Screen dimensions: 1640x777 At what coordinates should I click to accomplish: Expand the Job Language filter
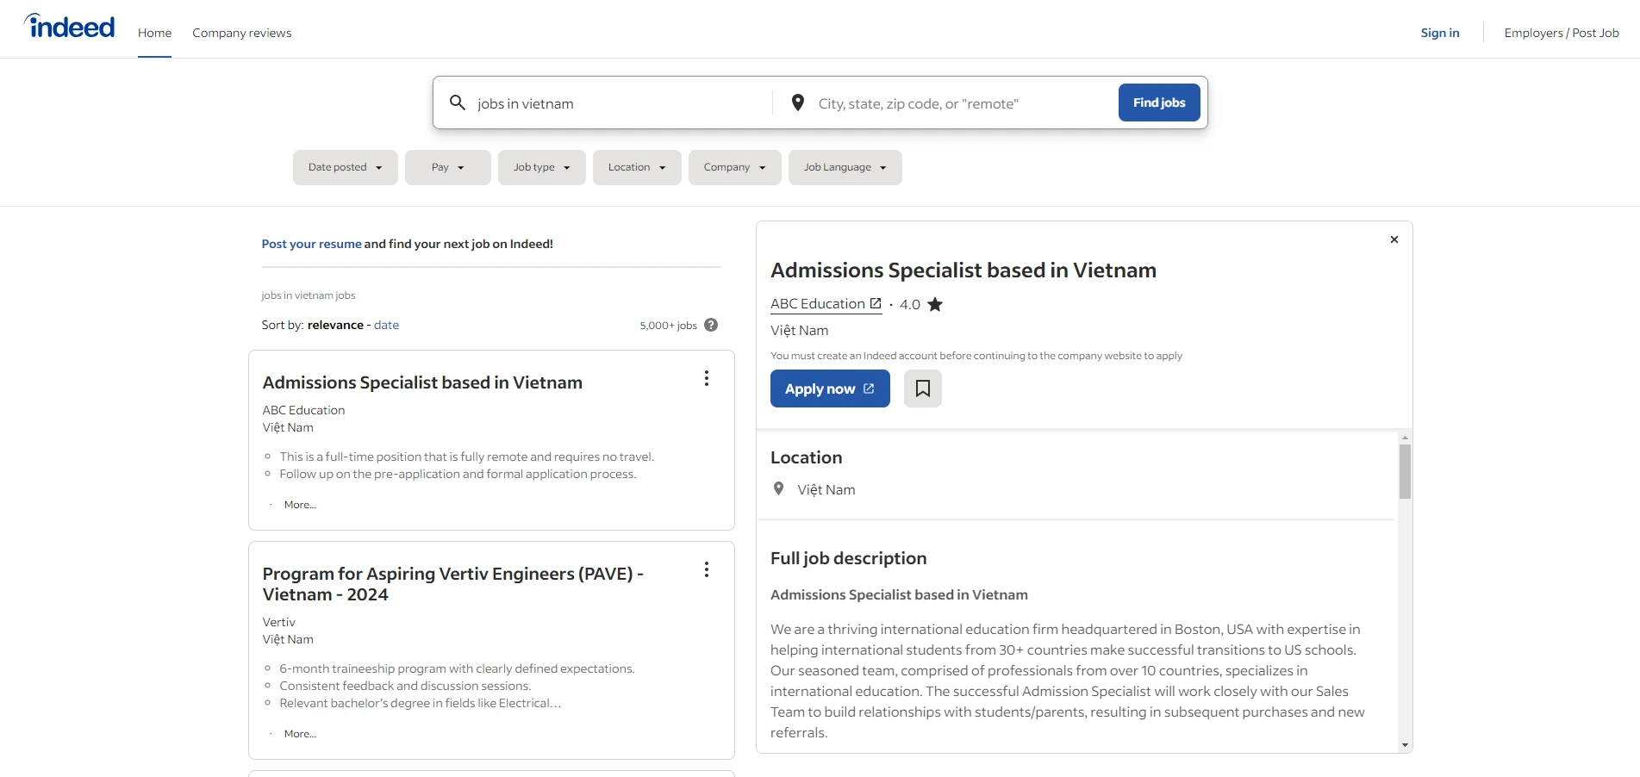click(845, 167)
